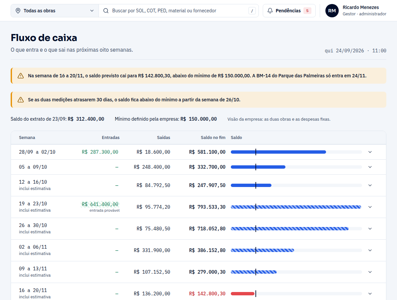397x300 pixels.
Task: Open the Pendências button
Action: [x=289, y=11]
